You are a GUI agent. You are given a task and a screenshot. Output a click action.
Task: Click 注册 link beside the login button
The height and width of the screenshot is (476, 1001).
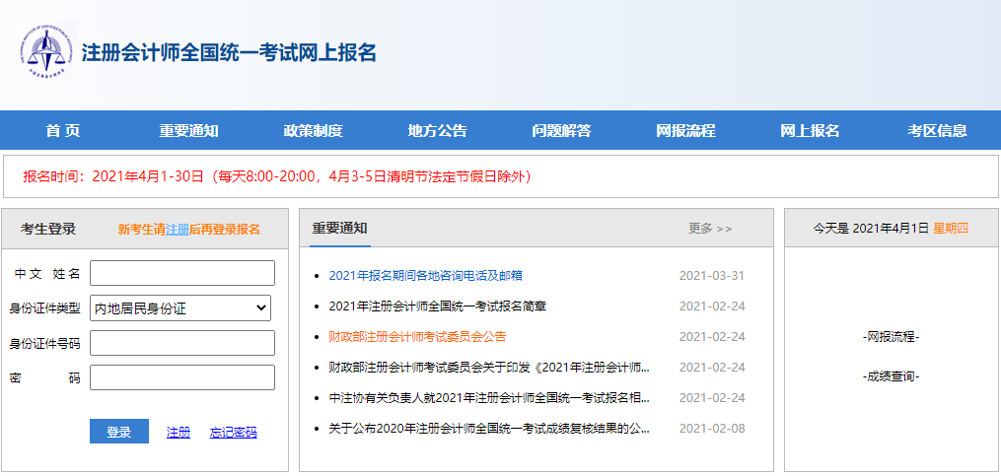[179, 433]
